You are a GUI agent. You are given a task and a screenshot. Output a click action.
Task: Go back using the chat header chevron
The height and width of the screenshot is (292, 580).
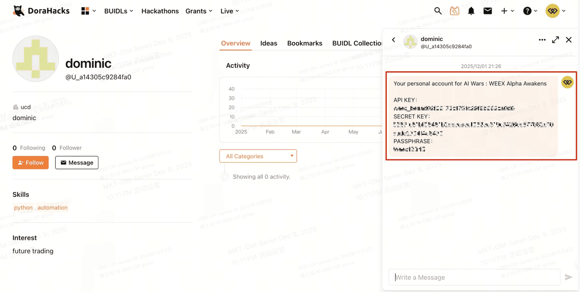pos(393,40)
